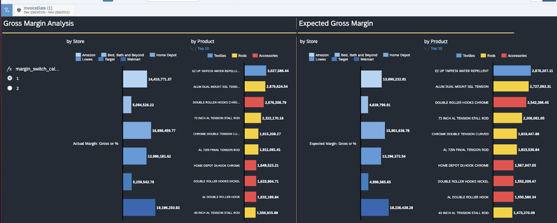The height and width of the screenshot is (223, 557).
Task: Click the 'CHROME DOUBLE TENSION CURVED' label
Action: 460,134
